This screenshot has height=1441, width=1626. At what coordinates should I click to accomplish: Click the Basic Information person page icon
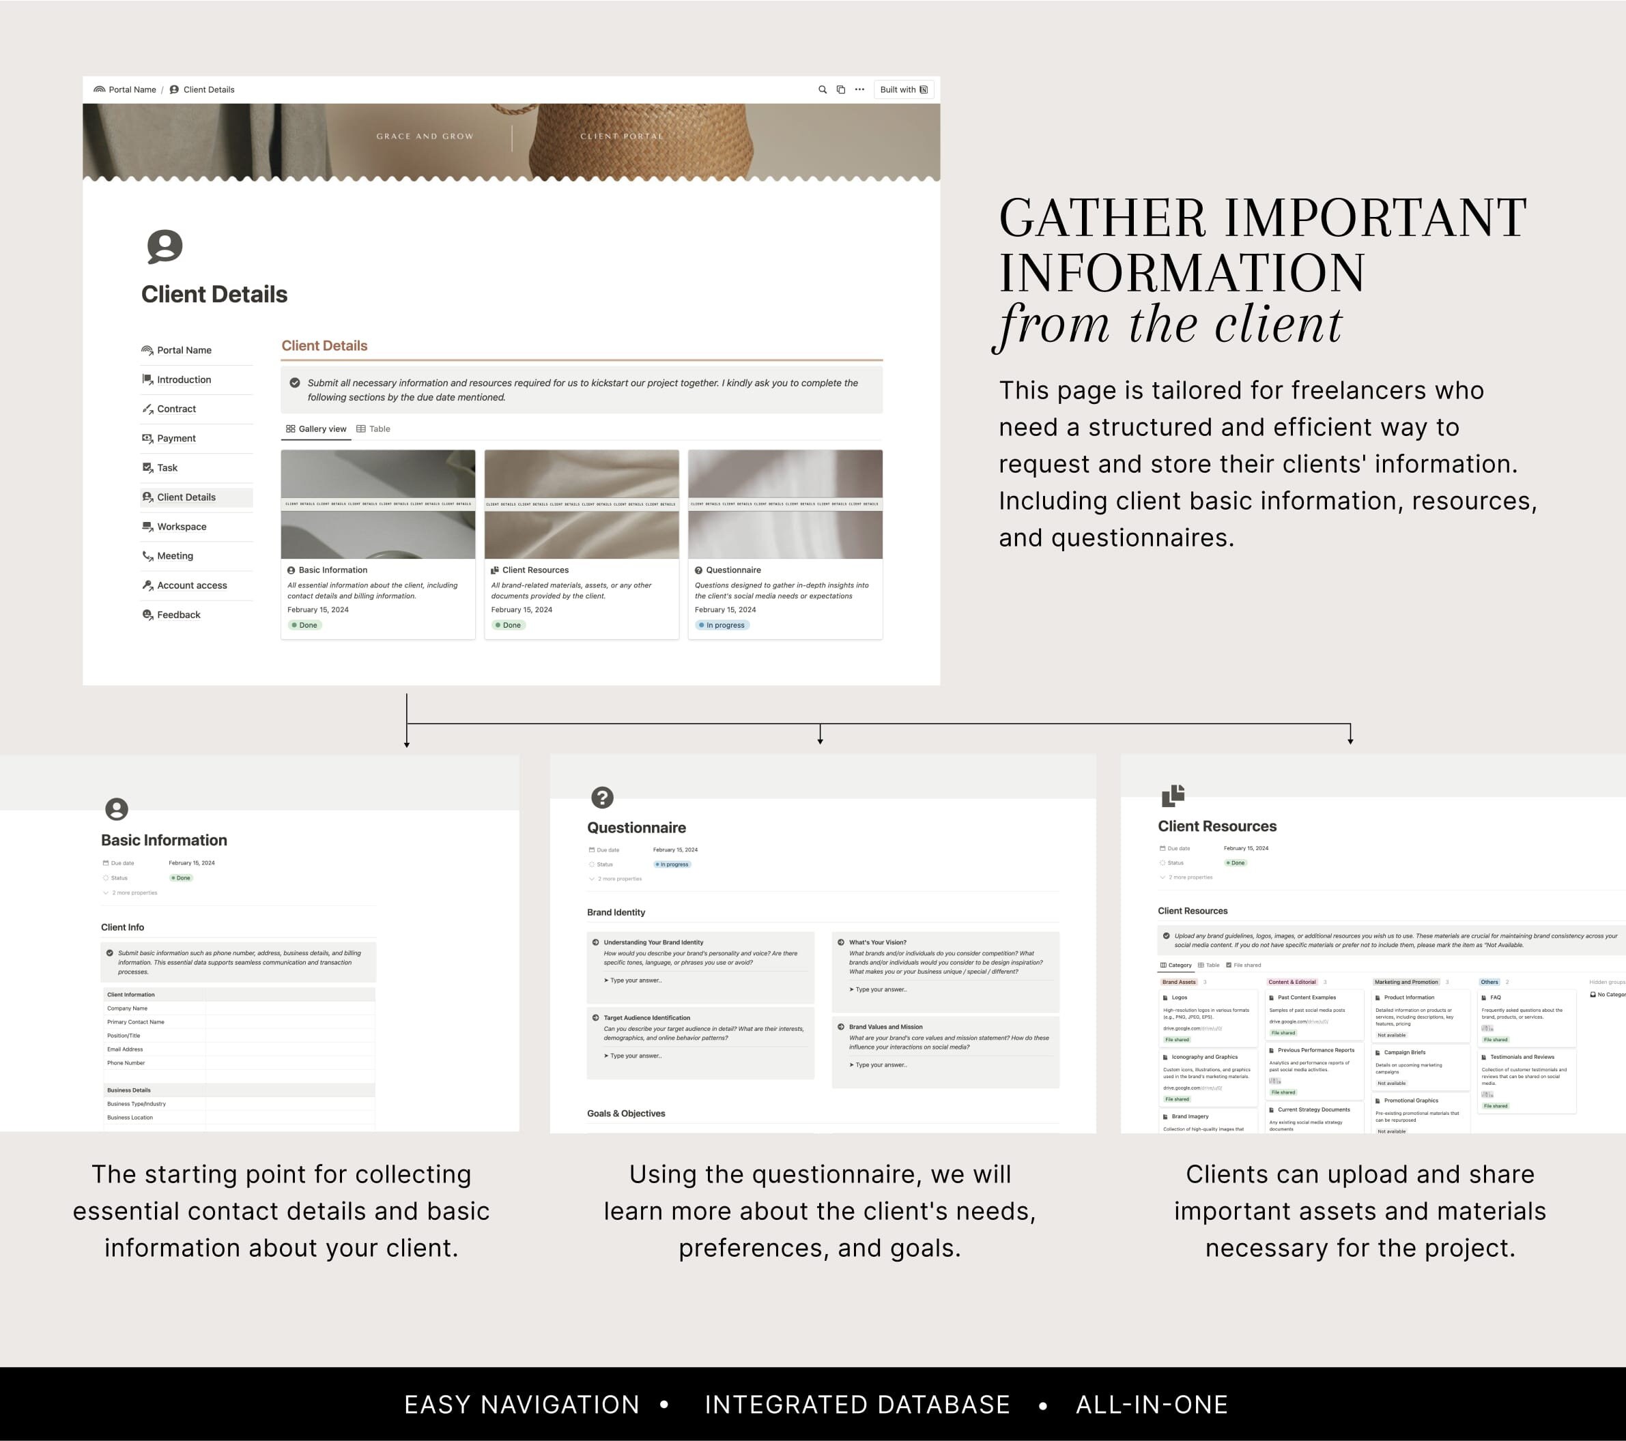point(116,810)
